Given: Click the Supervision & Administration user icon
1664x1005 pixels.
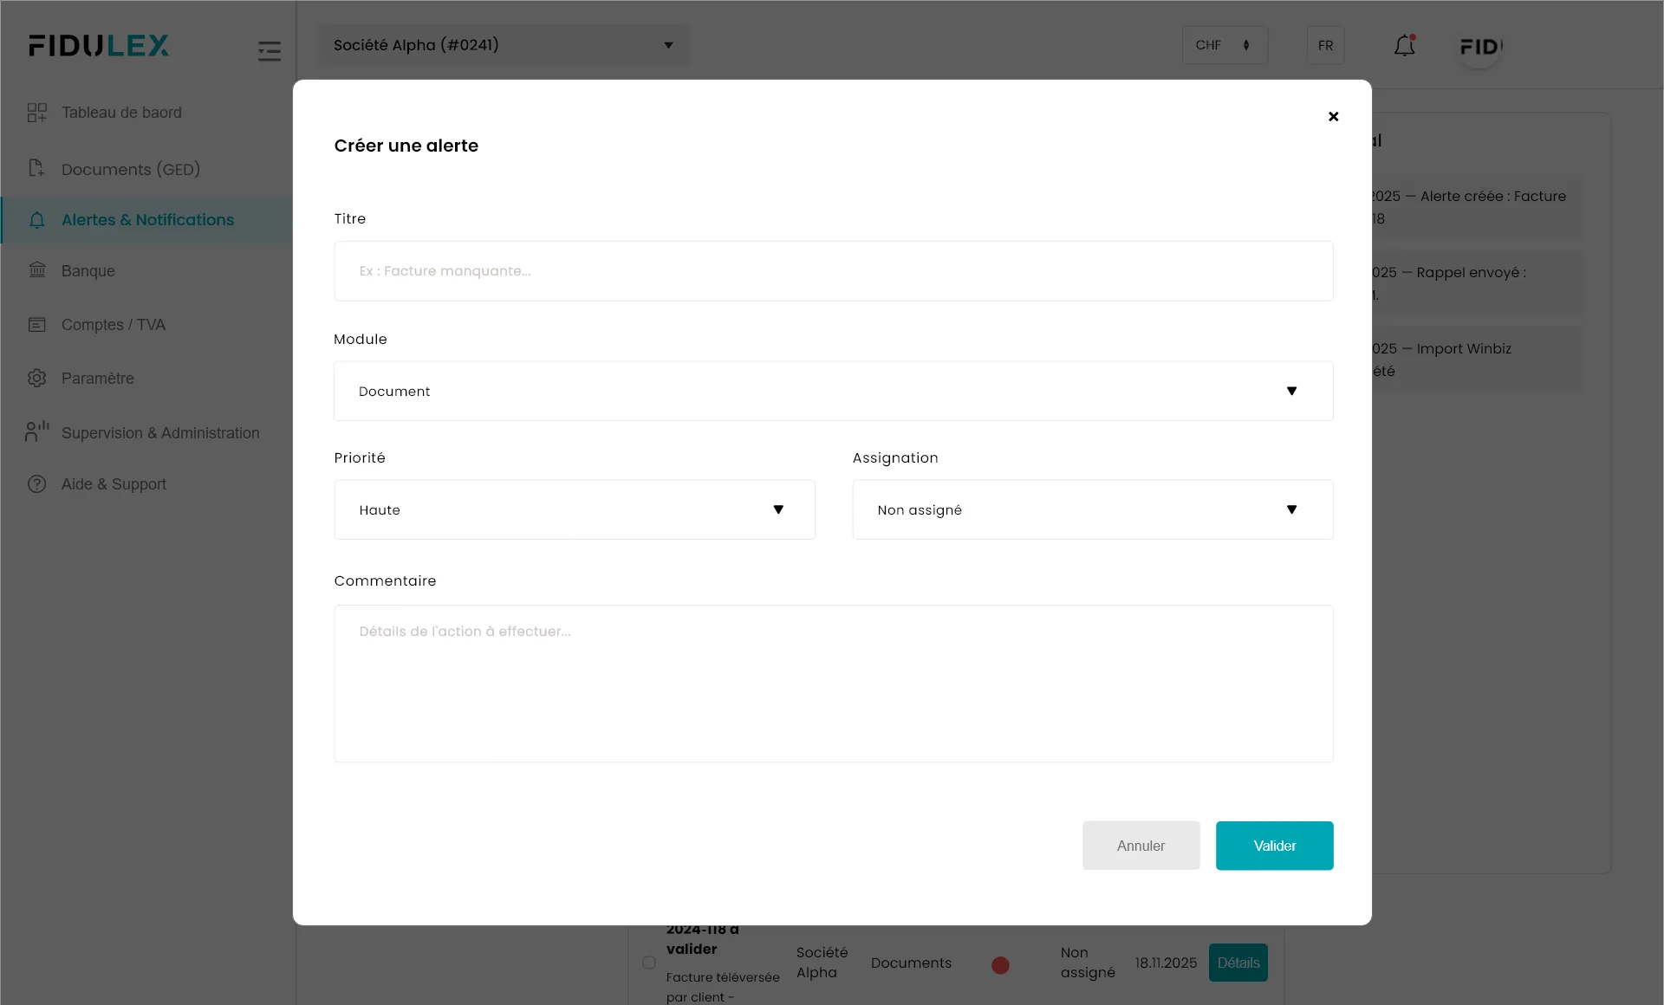Looking at the screenshot, I should click(x=36, y=431).
